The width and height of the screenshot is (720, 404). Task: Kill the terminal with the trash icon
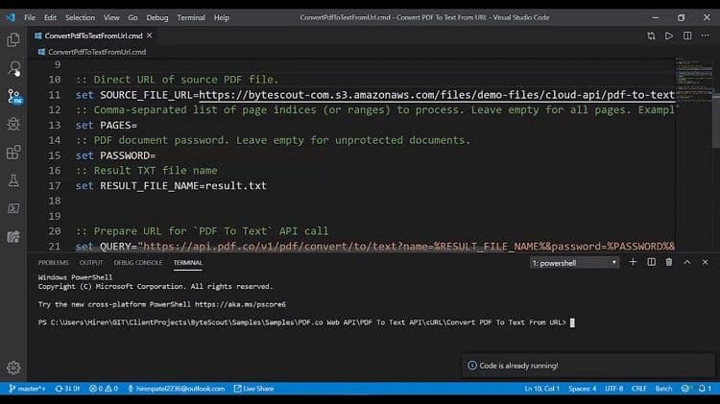(668, 262)
